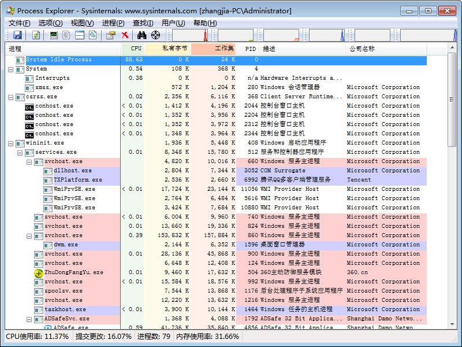Collapse the services.exe tree node
The height and width of the screenshot is (347, 462).
(x=20, y=153)
